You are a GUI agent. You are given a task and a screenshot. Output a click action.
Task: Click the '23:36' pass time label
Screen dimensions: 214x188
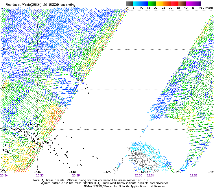[76, 176]
